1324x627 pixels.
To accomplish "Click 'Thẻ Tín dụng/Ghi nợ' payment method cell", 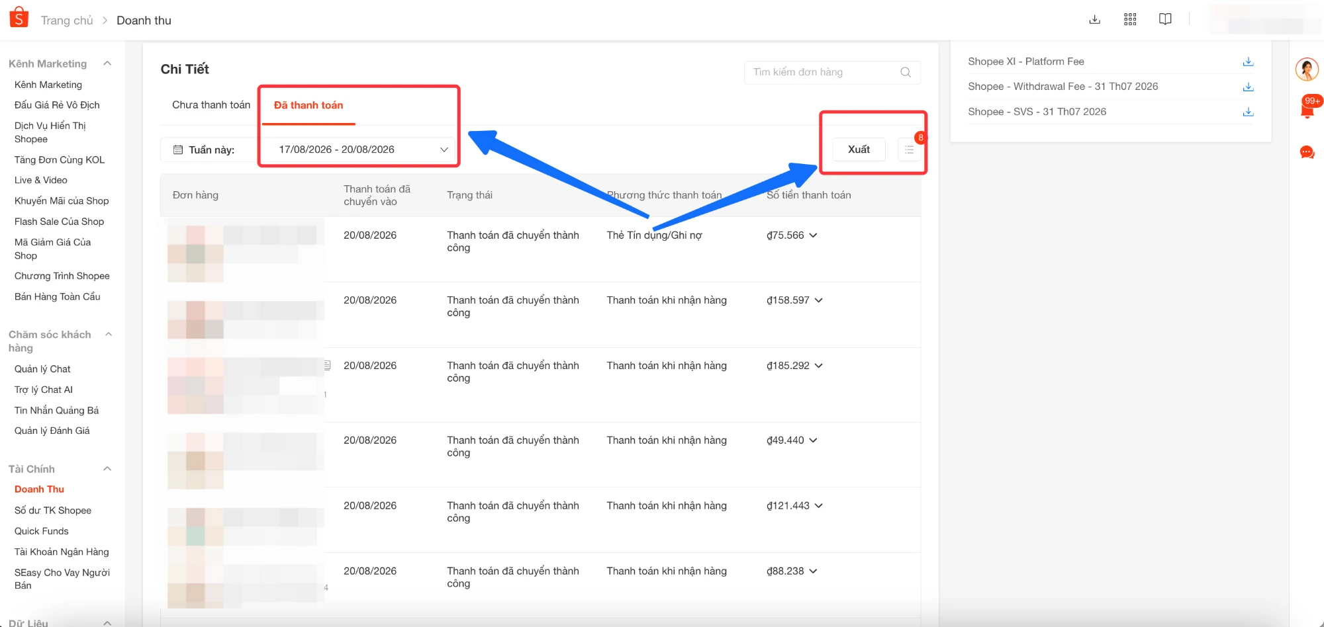I will pos(654,235).
